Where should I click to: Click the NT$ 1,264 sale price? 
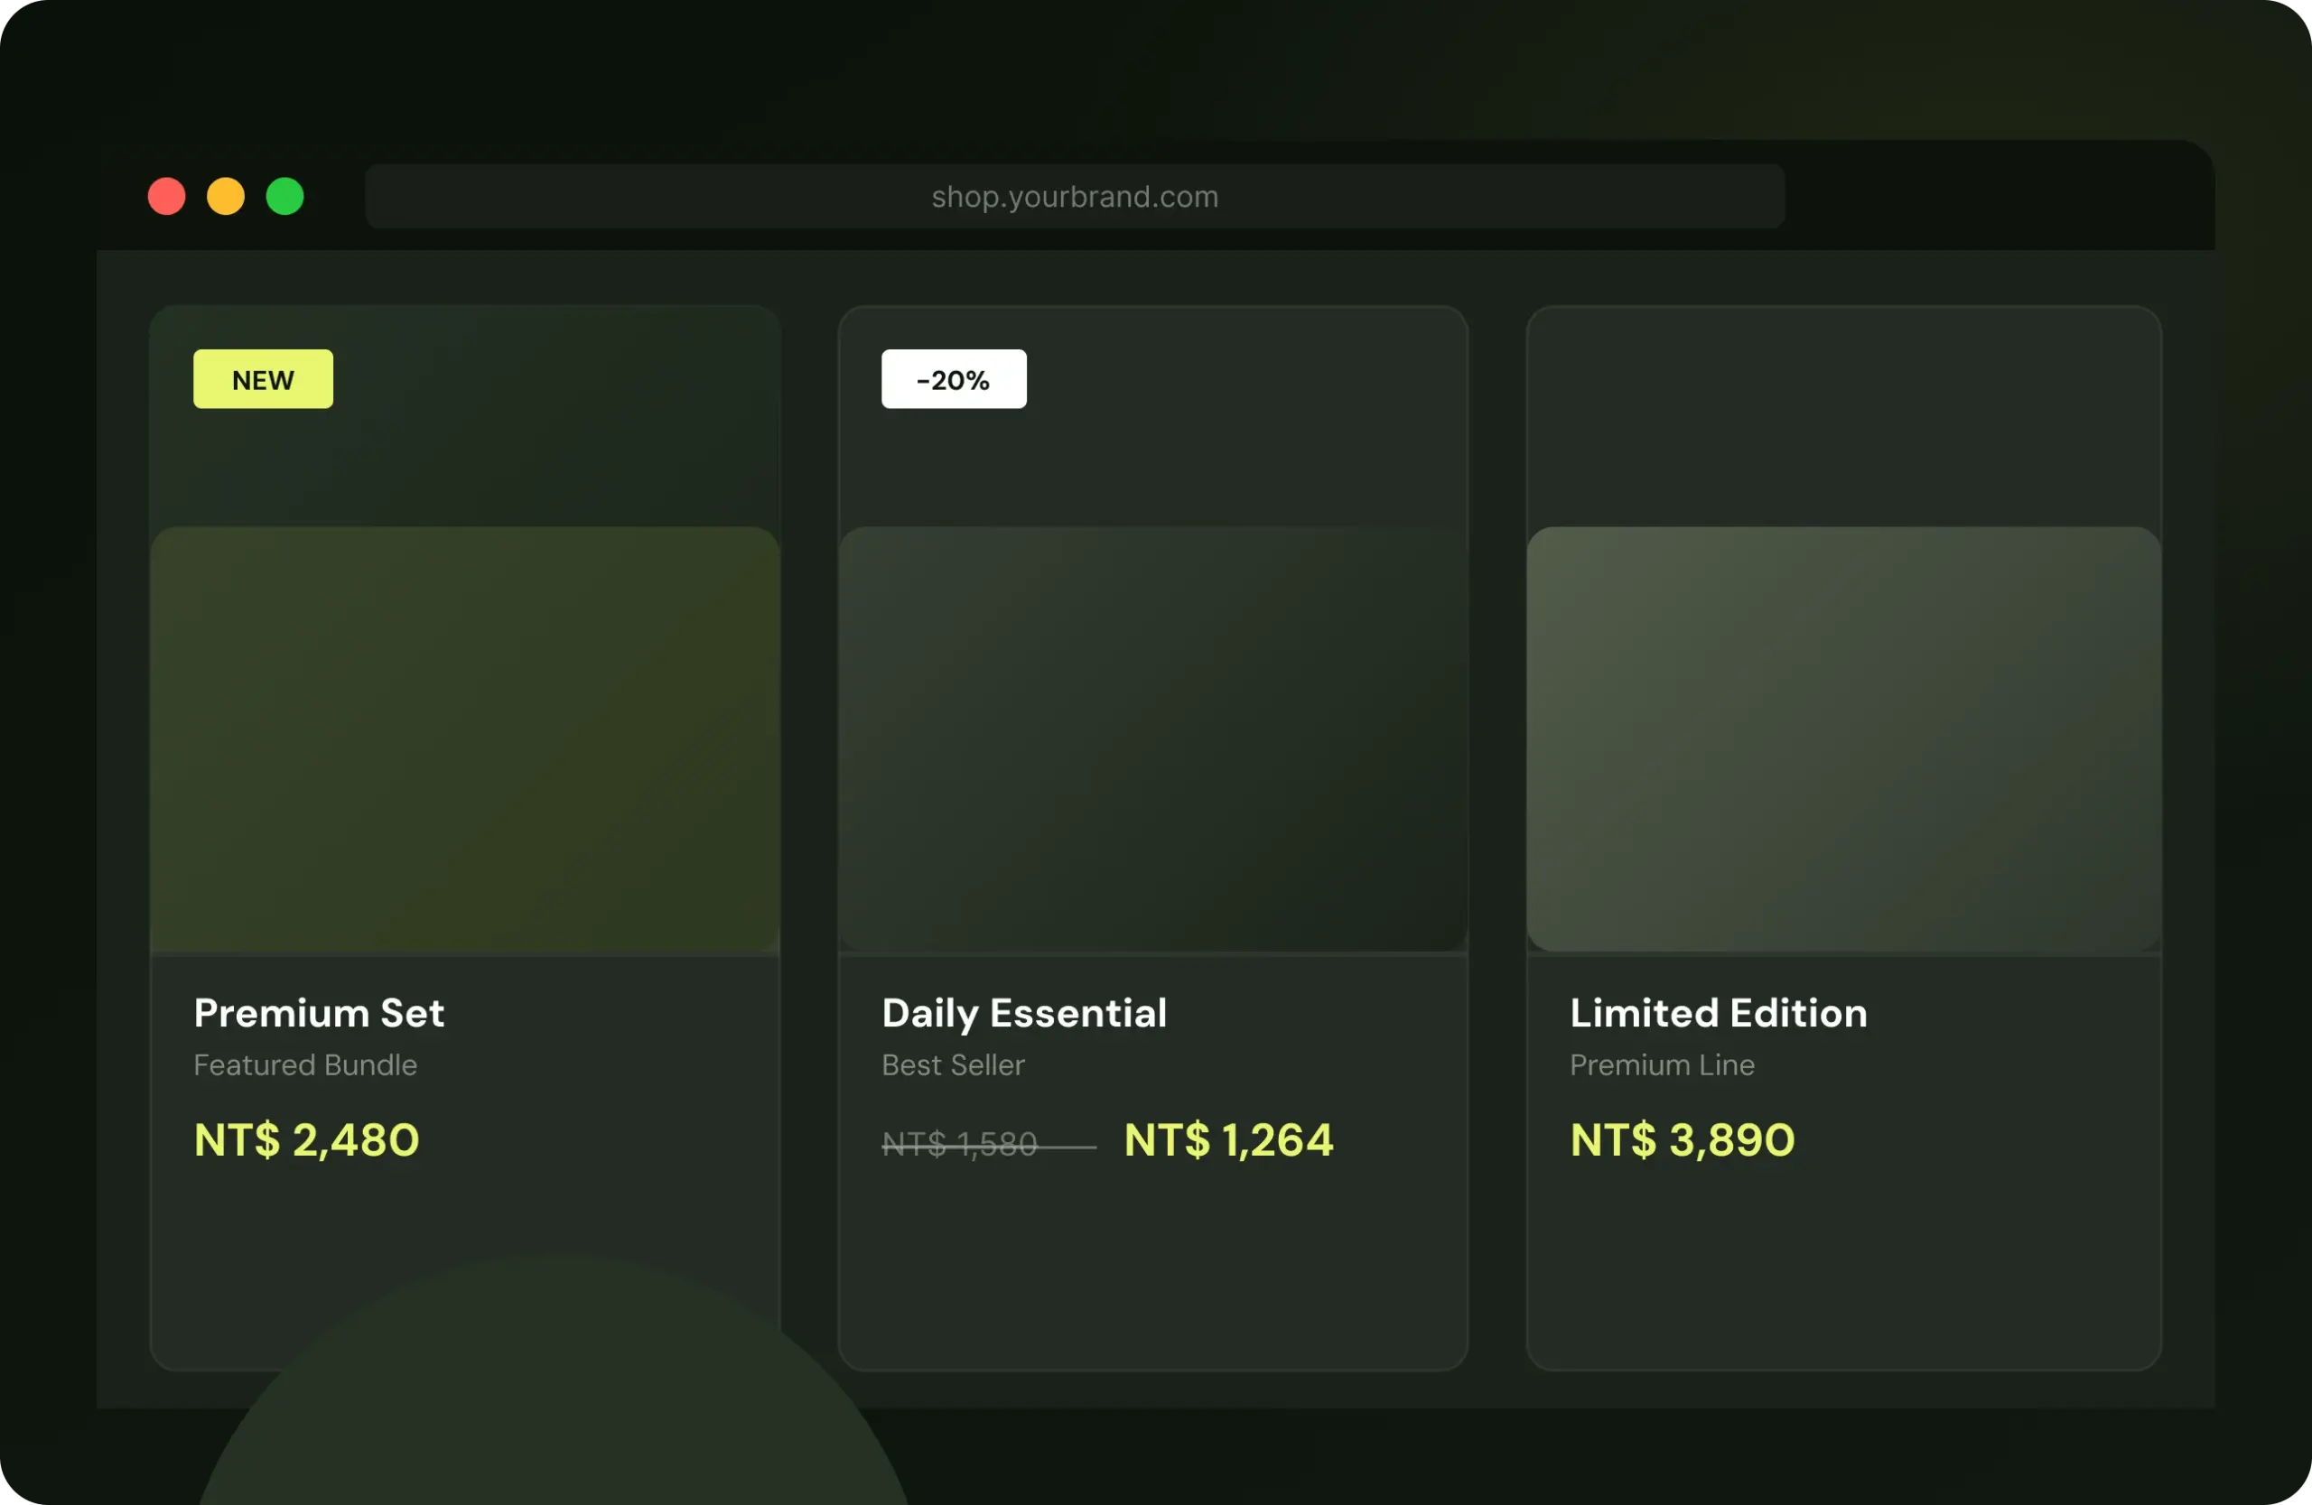[x=1229, y=1140]
